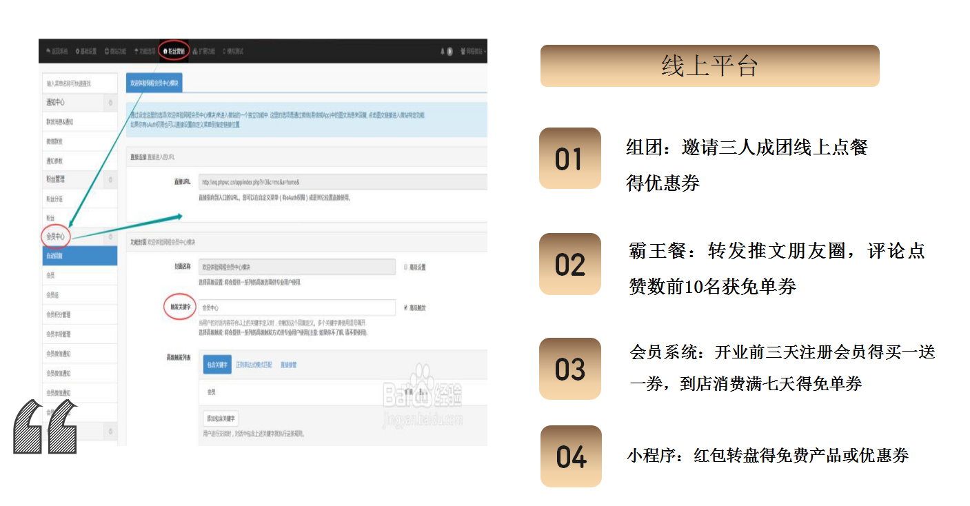Click the 直接URL address field
This screenshot has height=506, width=970.
coord(343,182)
